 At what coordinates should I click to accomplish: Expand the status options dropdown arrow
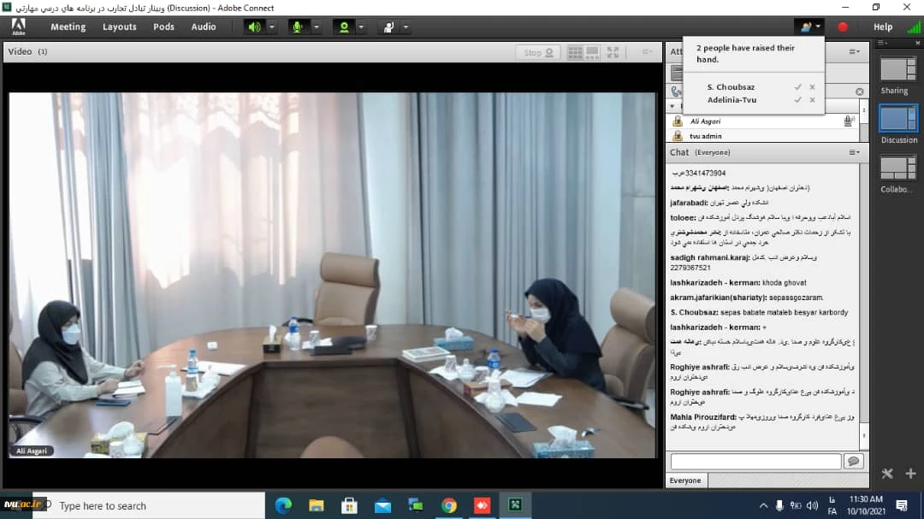pyautogui.click(x=406, y=27)
